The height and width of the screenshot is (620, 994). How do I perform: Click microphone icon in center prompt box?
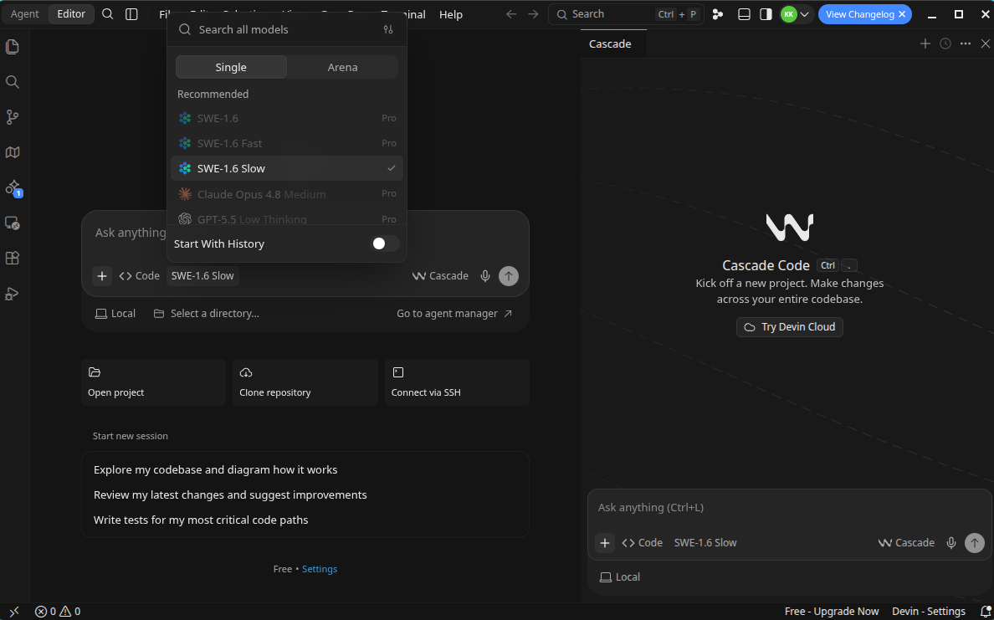[485, 276]
